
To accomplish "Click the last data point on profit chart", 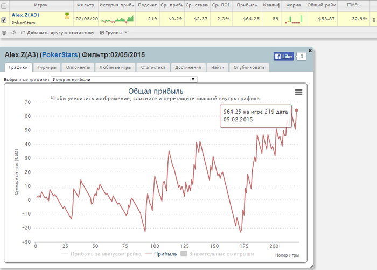I will 297,110.
